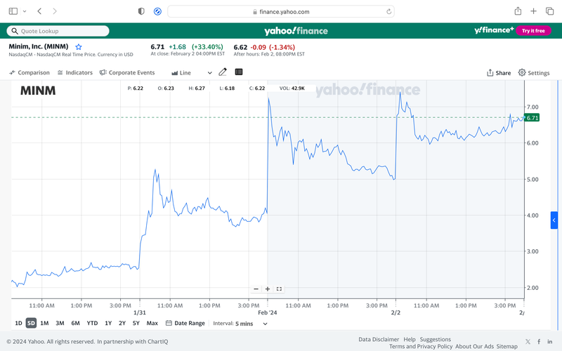Focus the finance.yahoo.com address bar

[281, 11]
